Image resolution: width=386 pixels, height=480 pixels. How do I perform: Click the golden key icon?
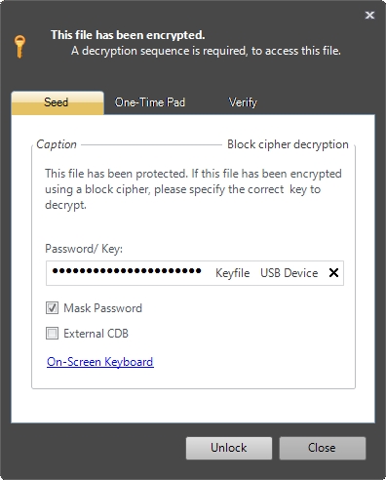[19, 47]
